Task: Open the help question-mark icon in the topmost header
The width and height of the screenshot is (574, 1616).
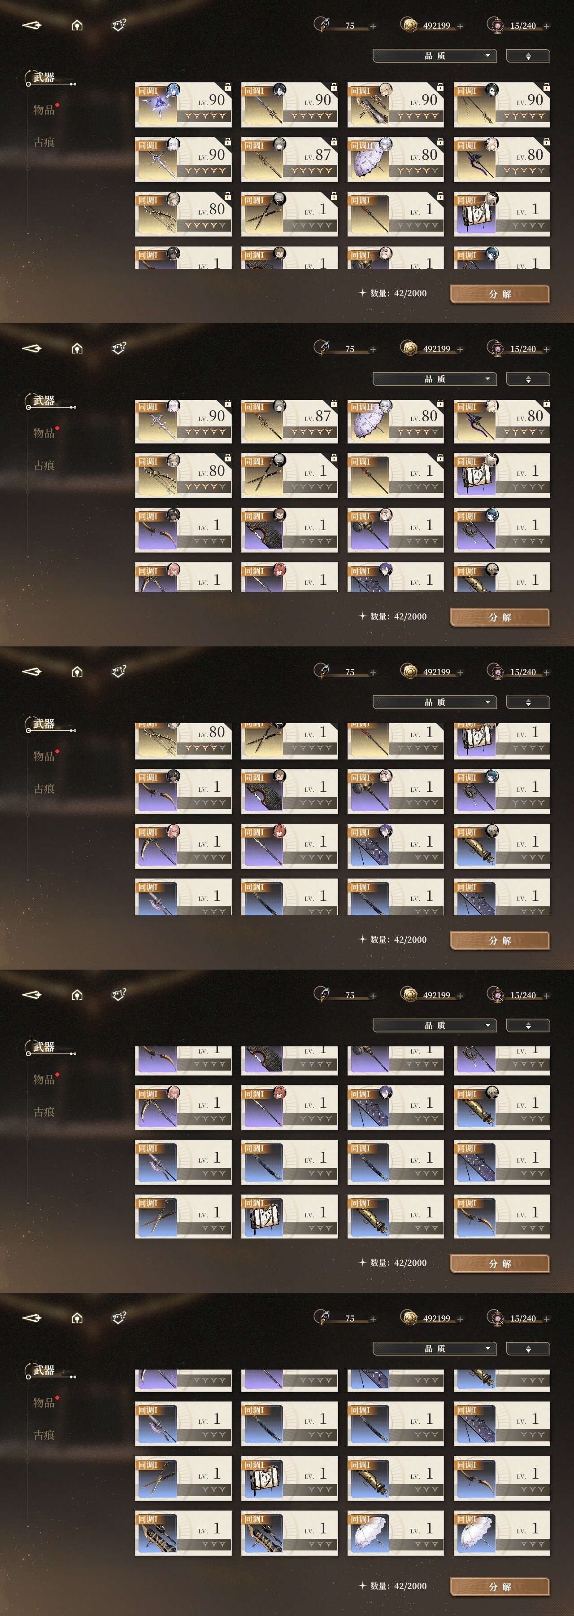Action: (x=118, y=25)
